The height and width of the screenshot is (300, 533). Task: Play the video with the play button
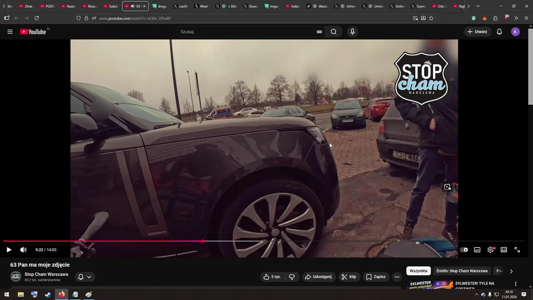click(9, 250)
